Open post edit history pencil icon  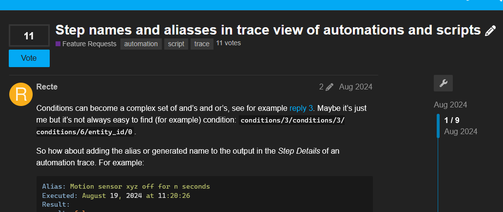click(x=326, y=87)
